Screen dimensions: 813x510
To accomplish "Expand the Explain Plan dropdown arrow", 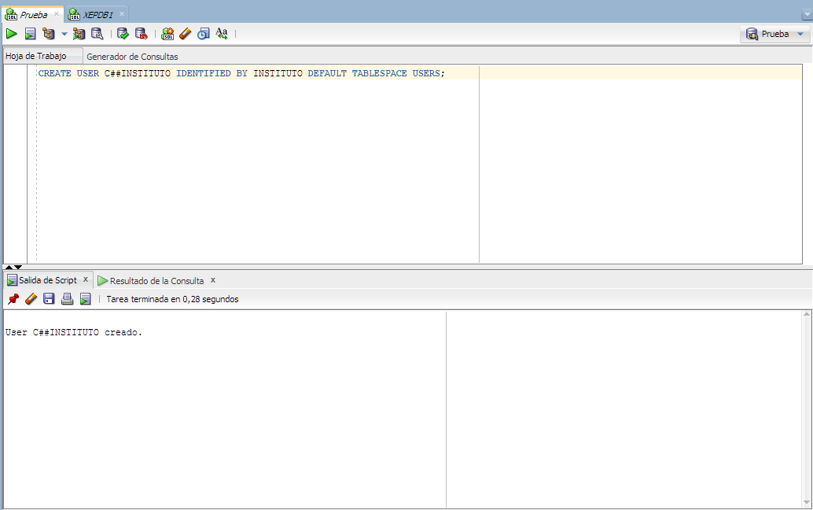I will click(x=64, y=34).
